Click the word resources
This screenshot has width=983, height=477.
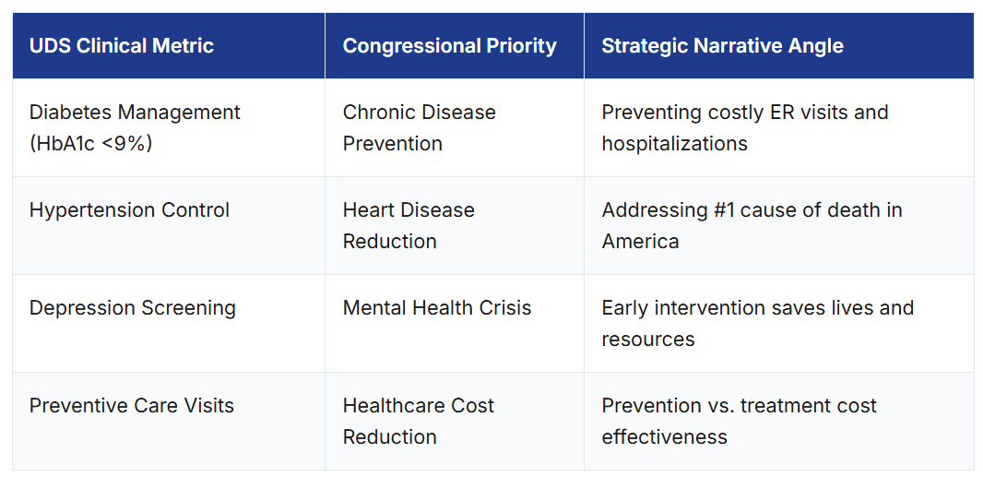(x=647, y=340)
